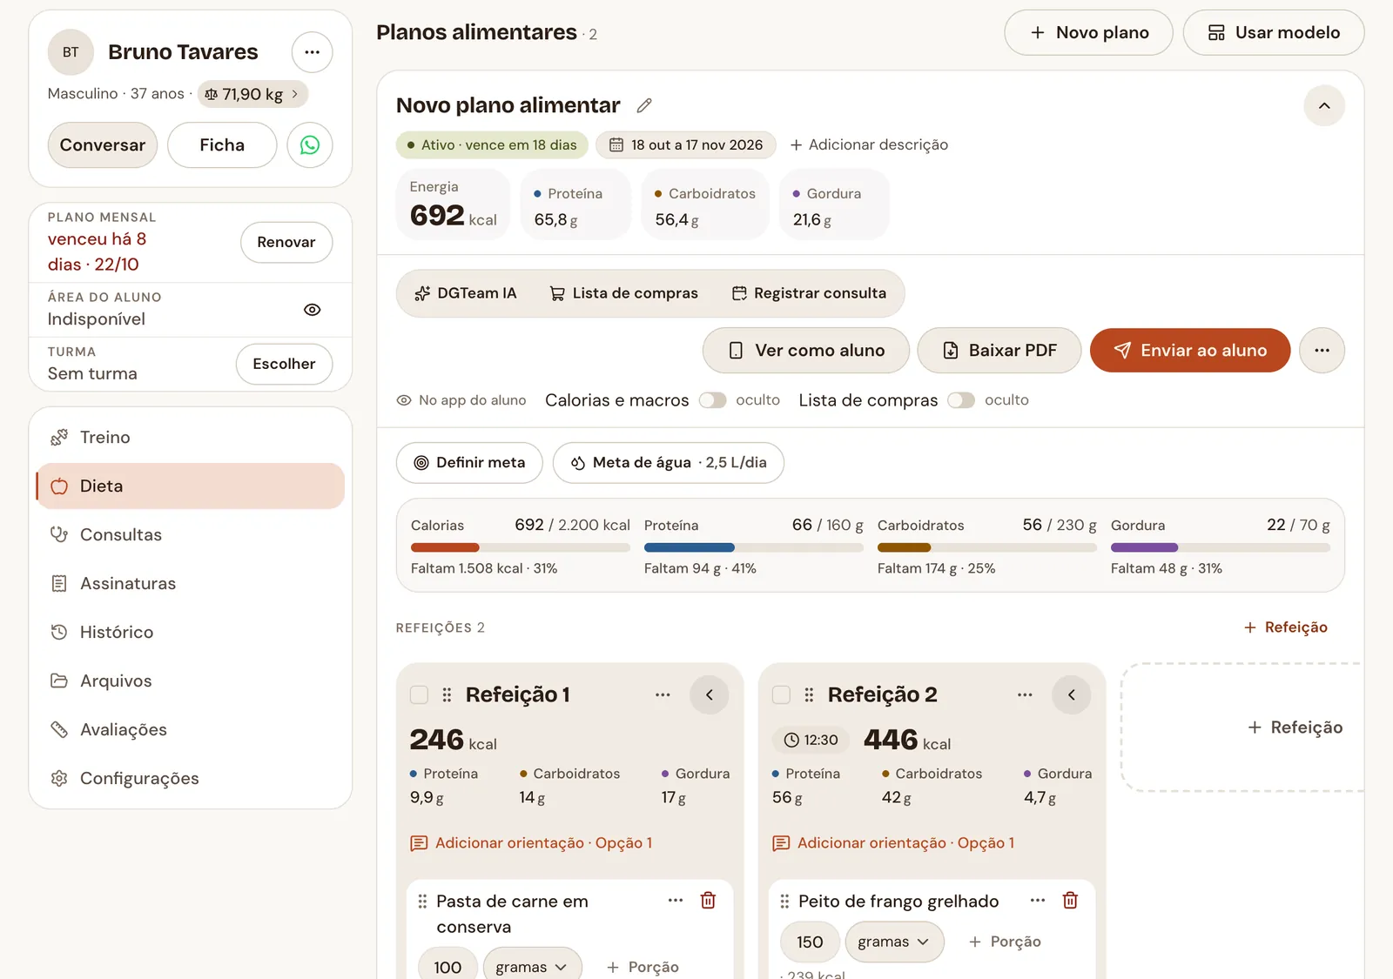Toggle Lista de compras visibility switch
Image resolution: width=1393 pixels, height=979 pixels.
click(x=961, y=400)
